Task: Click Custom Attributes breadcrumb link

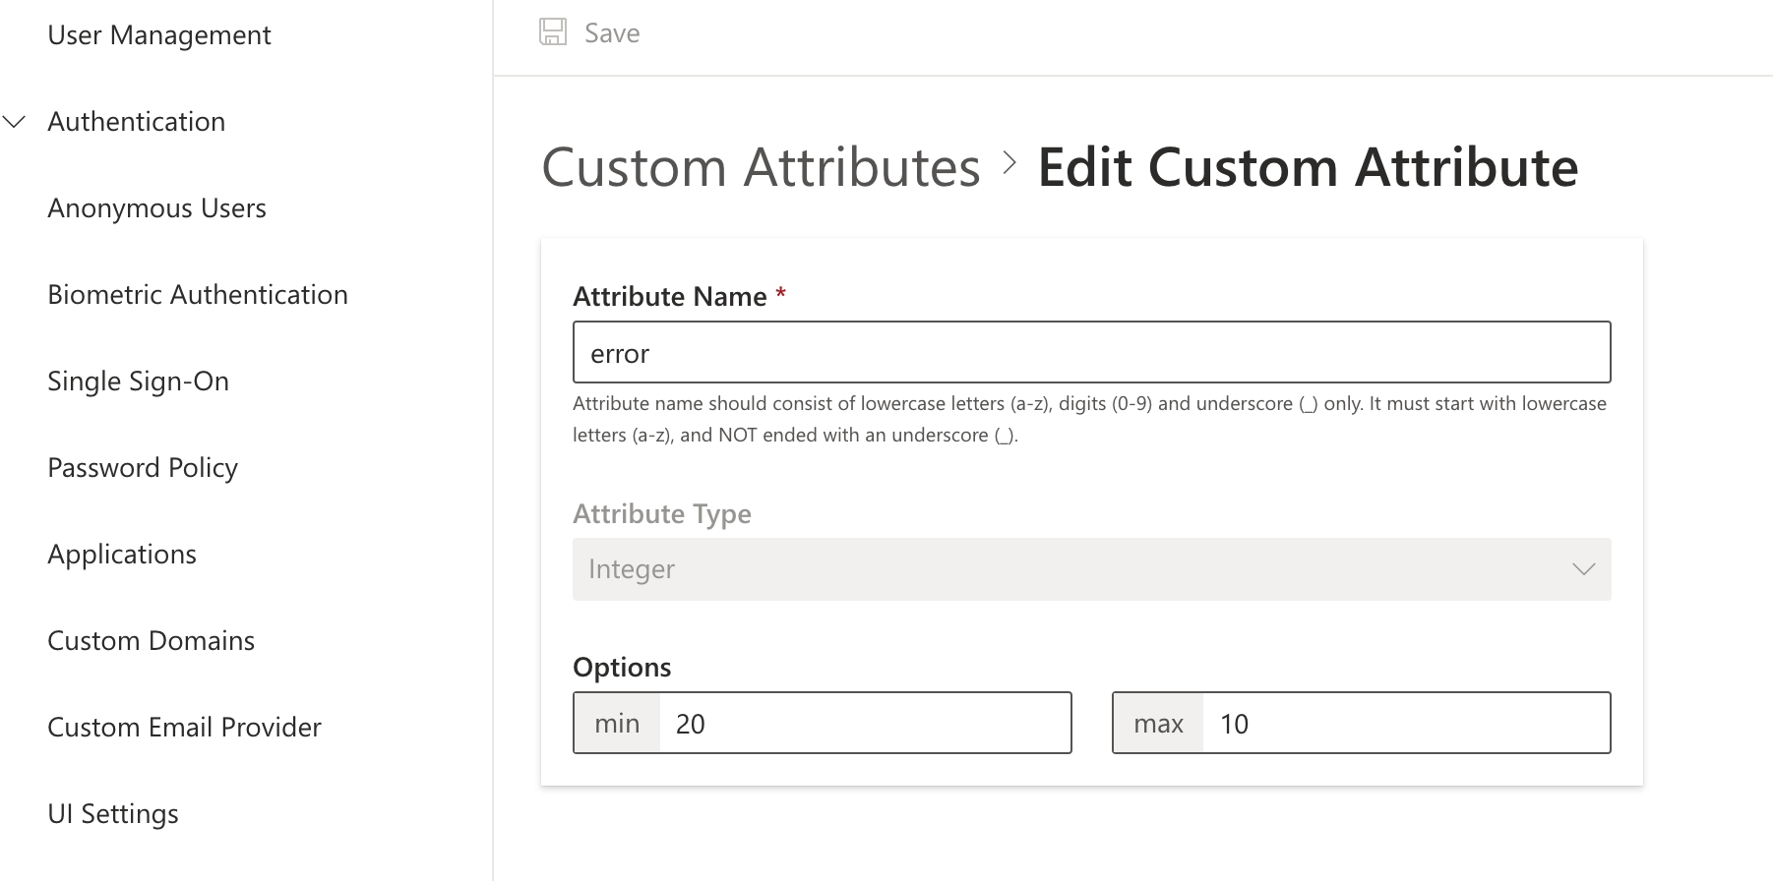Action: (x=761, y=167)
